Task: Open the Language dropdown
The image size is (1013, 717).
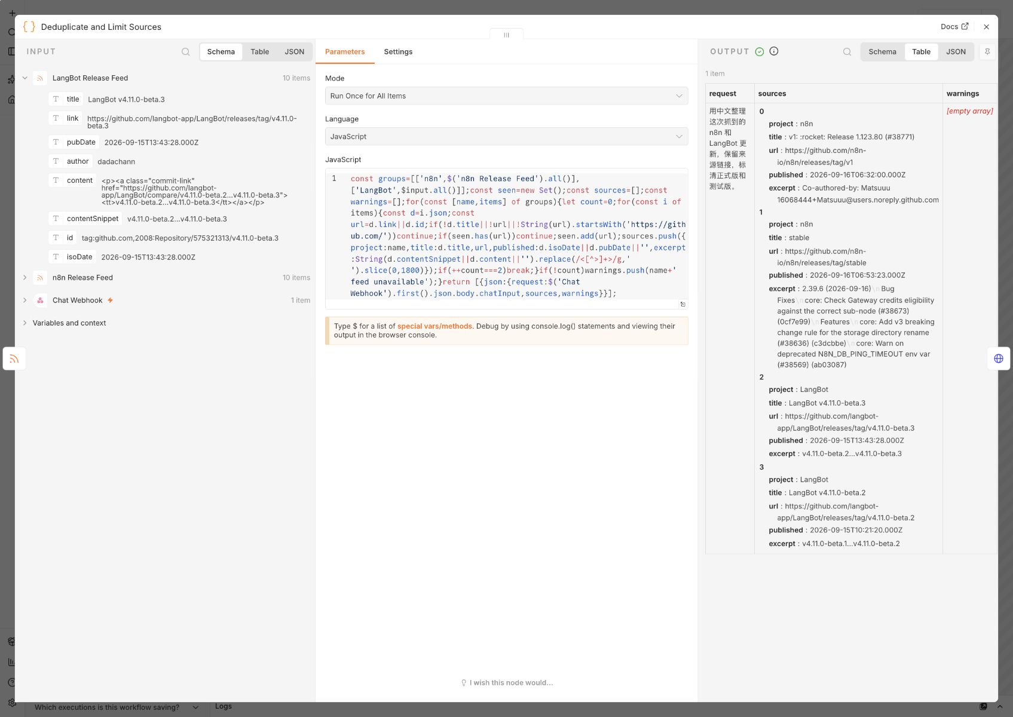Action: (506, 137)
